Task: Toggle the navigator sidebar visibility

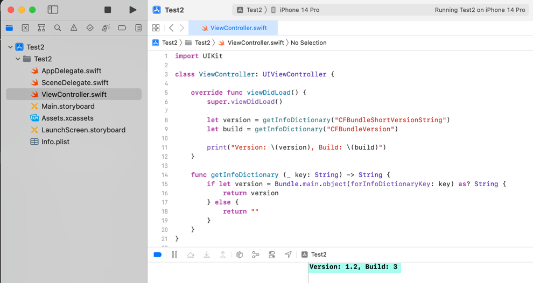Action: point(53,10)
